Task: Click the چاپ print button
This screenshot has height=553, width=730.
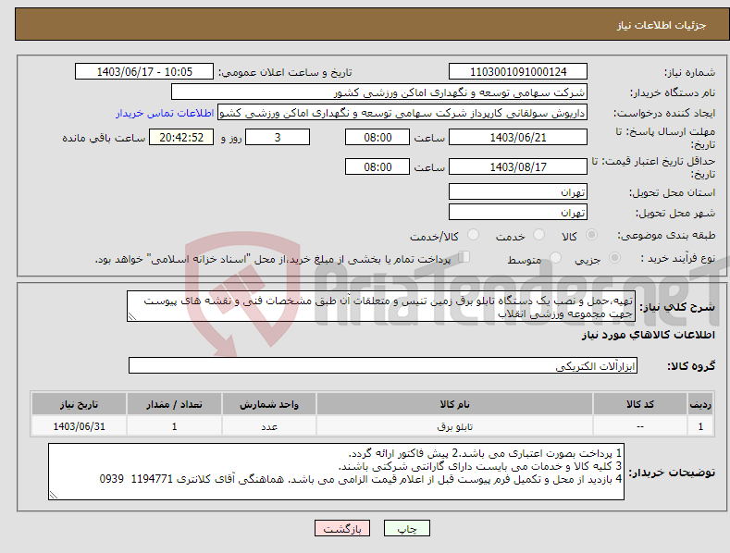Action: coord(406,528)
